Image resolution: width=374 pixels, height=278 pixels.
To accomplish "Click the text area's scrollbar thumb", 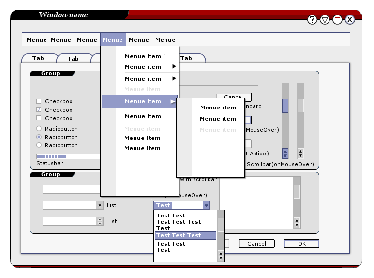I will pos(297,191).
